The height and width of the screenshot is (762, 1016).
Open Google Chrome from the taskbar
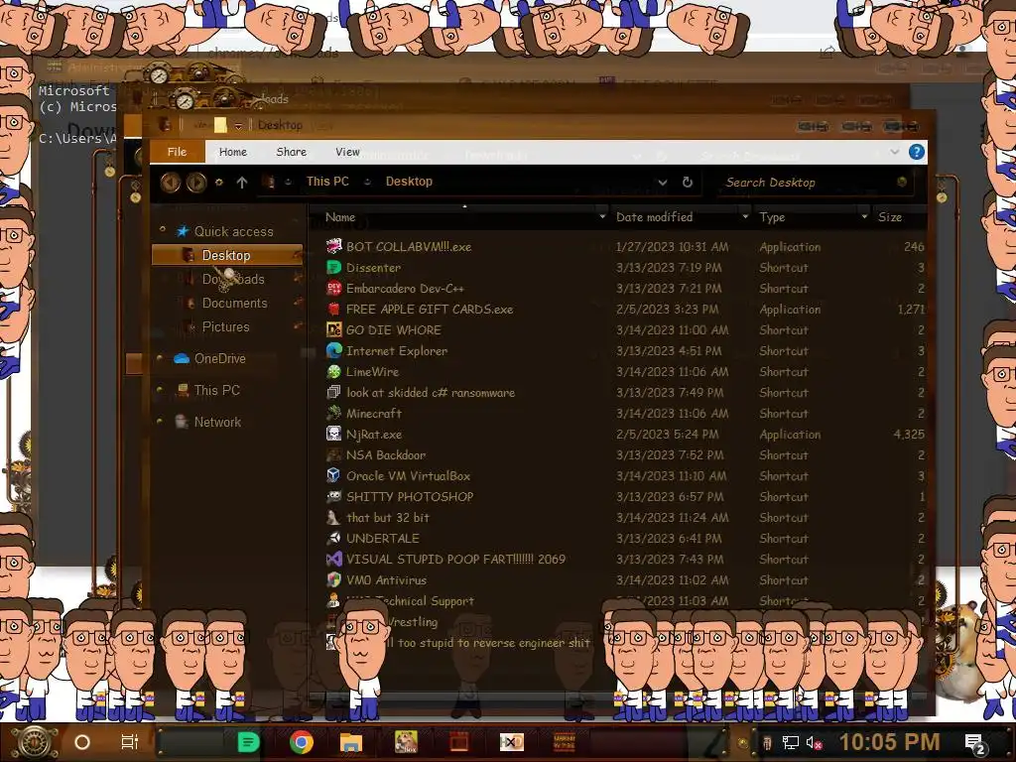click(302, 742)
